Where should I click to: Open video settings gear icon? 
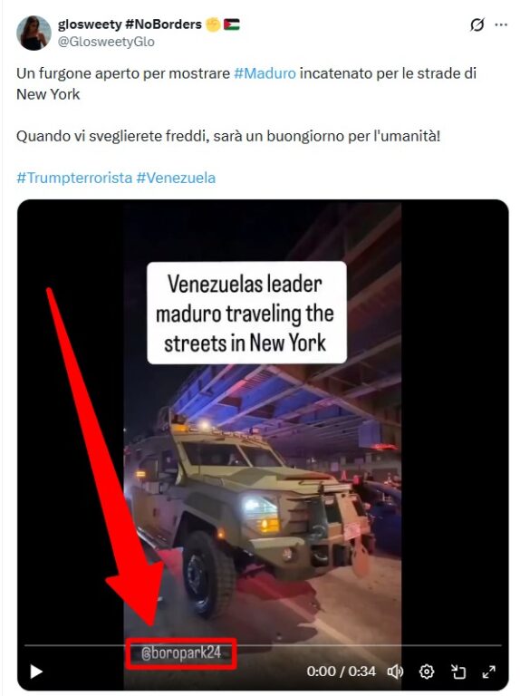pos(427,672)
